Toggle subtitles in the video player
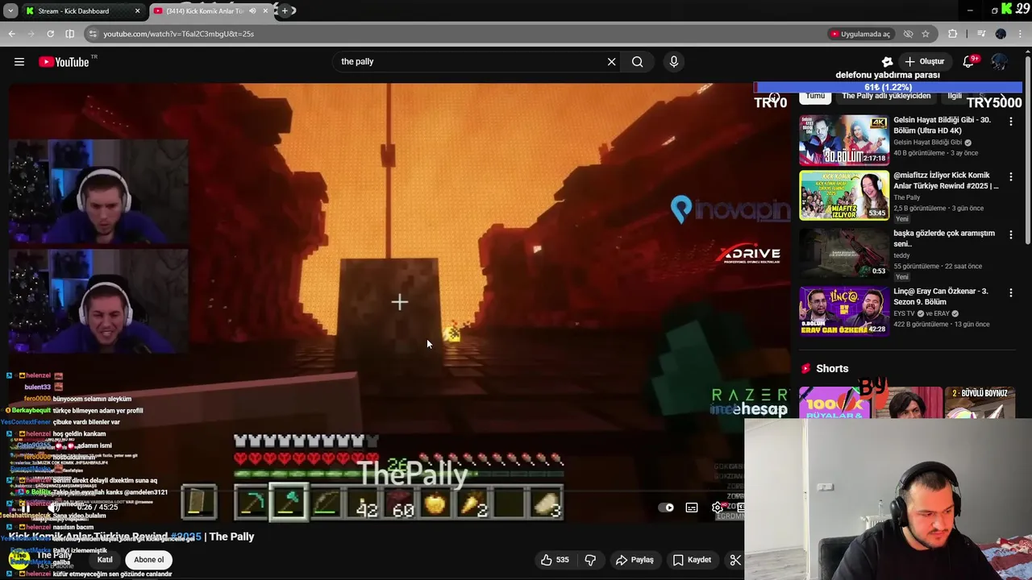This screenshot has width=1032, height=580. click(x=692, y=507)
